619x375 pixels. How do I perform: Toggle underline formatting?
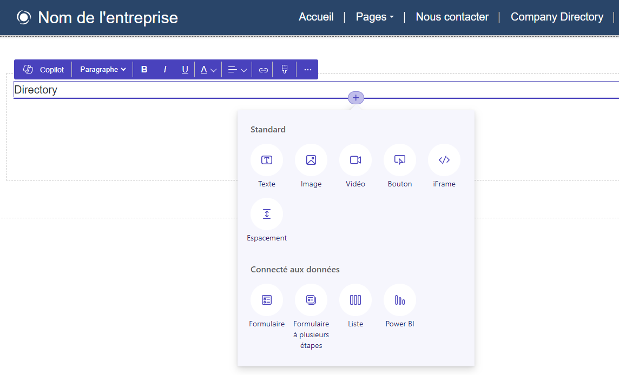(x=185, y=69)
